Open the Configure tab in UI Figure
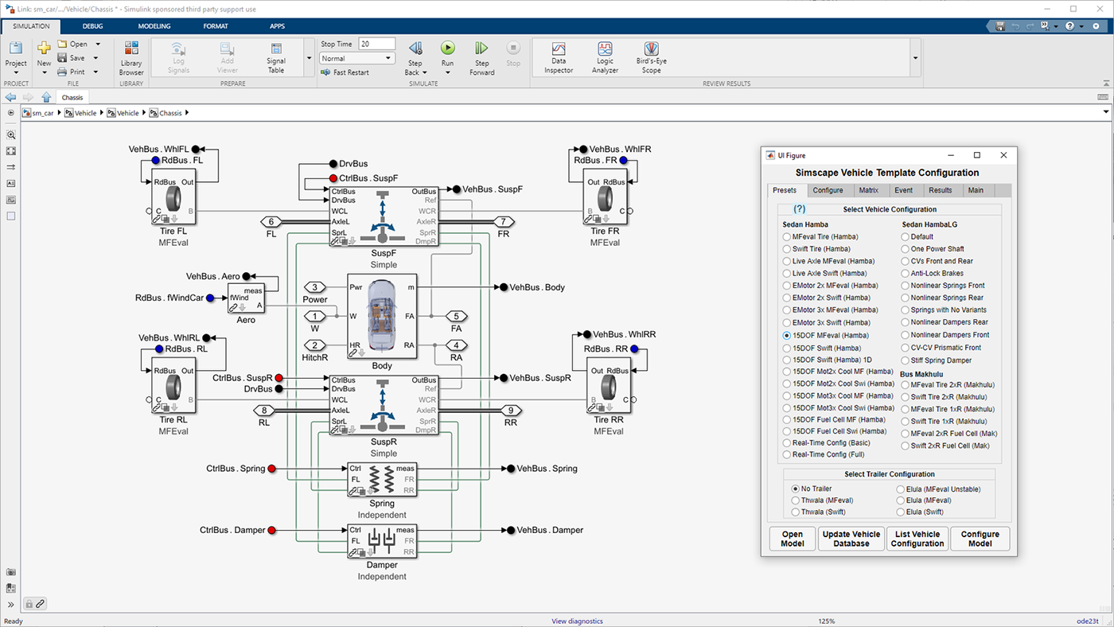The image size is (1114, 627). [828, 190]
